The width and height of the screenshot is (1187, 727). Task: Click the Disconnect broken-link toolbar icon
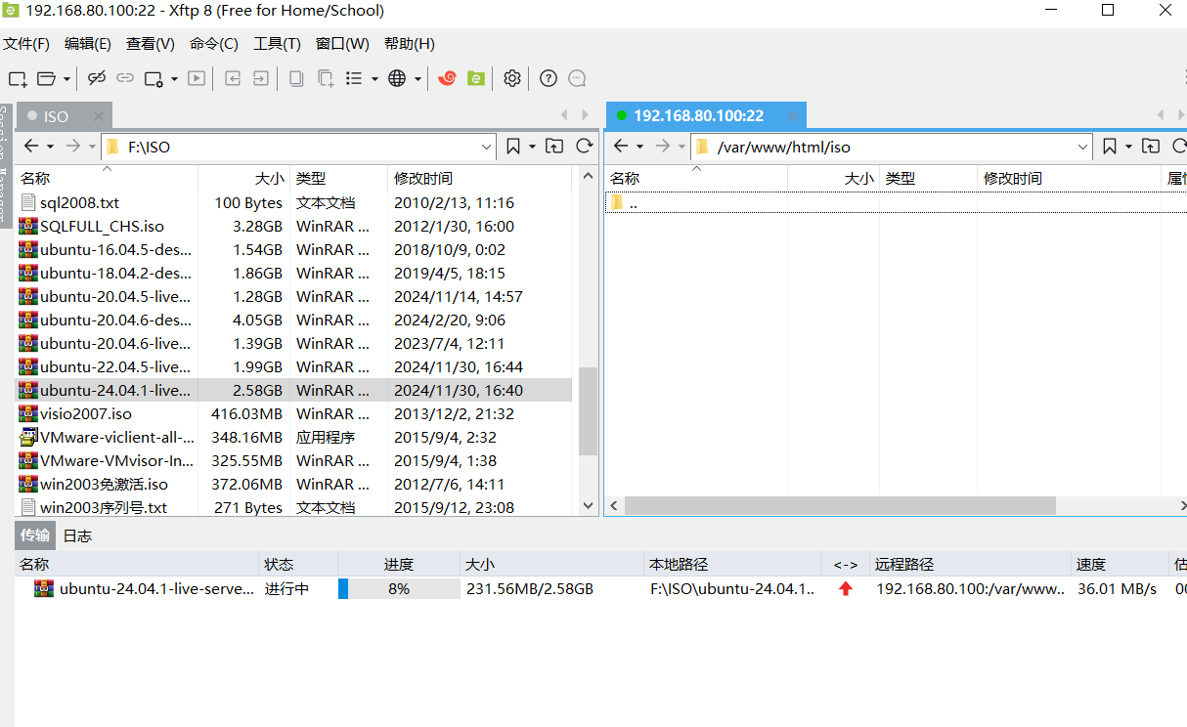pyautogui.click(x=96, y=78)
